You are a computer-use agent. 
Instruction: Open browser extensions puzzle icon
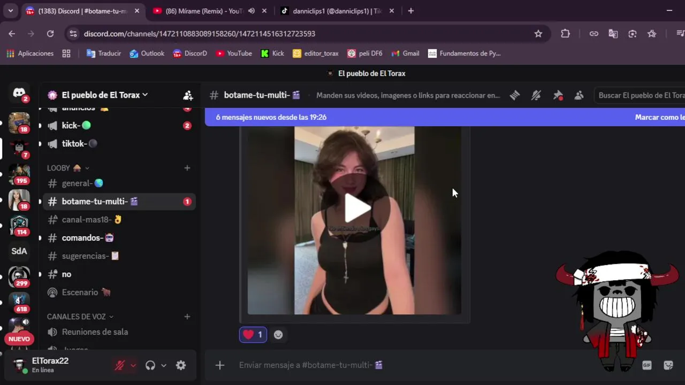[565, 34]
